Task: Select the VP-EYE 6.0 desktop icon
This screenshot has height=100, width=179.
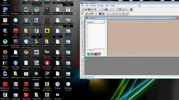Action: [37, 54]
